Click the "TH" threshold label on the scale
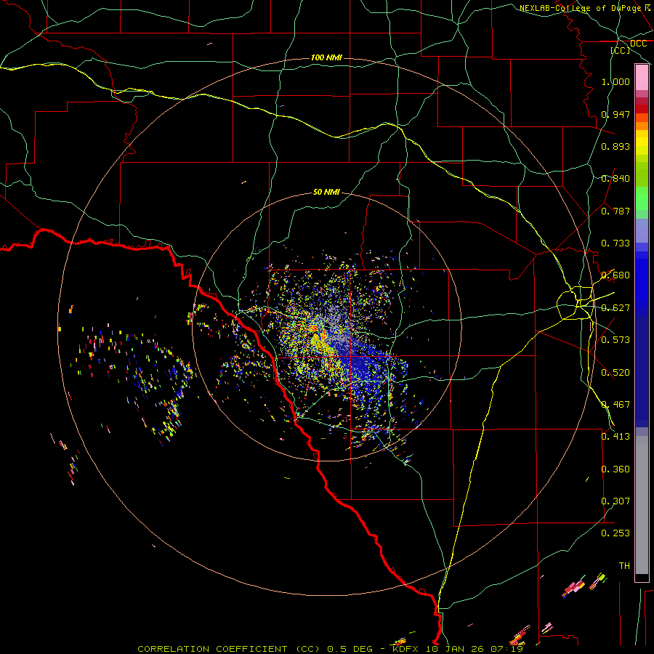The height and width of the screenshot is (654, 654). (x=624, y=566)
